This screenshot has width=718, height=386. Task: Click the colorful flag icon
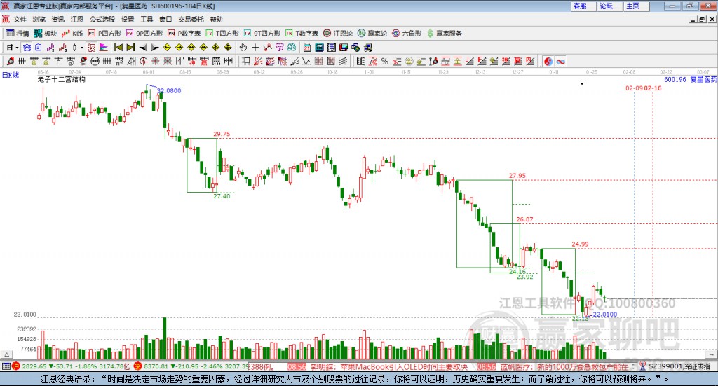[x=104, y=48]
